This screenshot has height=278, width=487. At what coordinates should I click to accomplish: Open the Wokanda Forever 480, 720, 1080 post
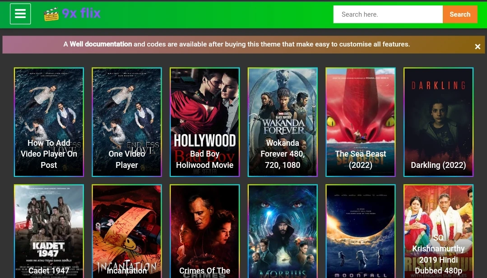(x=282, y=122)
